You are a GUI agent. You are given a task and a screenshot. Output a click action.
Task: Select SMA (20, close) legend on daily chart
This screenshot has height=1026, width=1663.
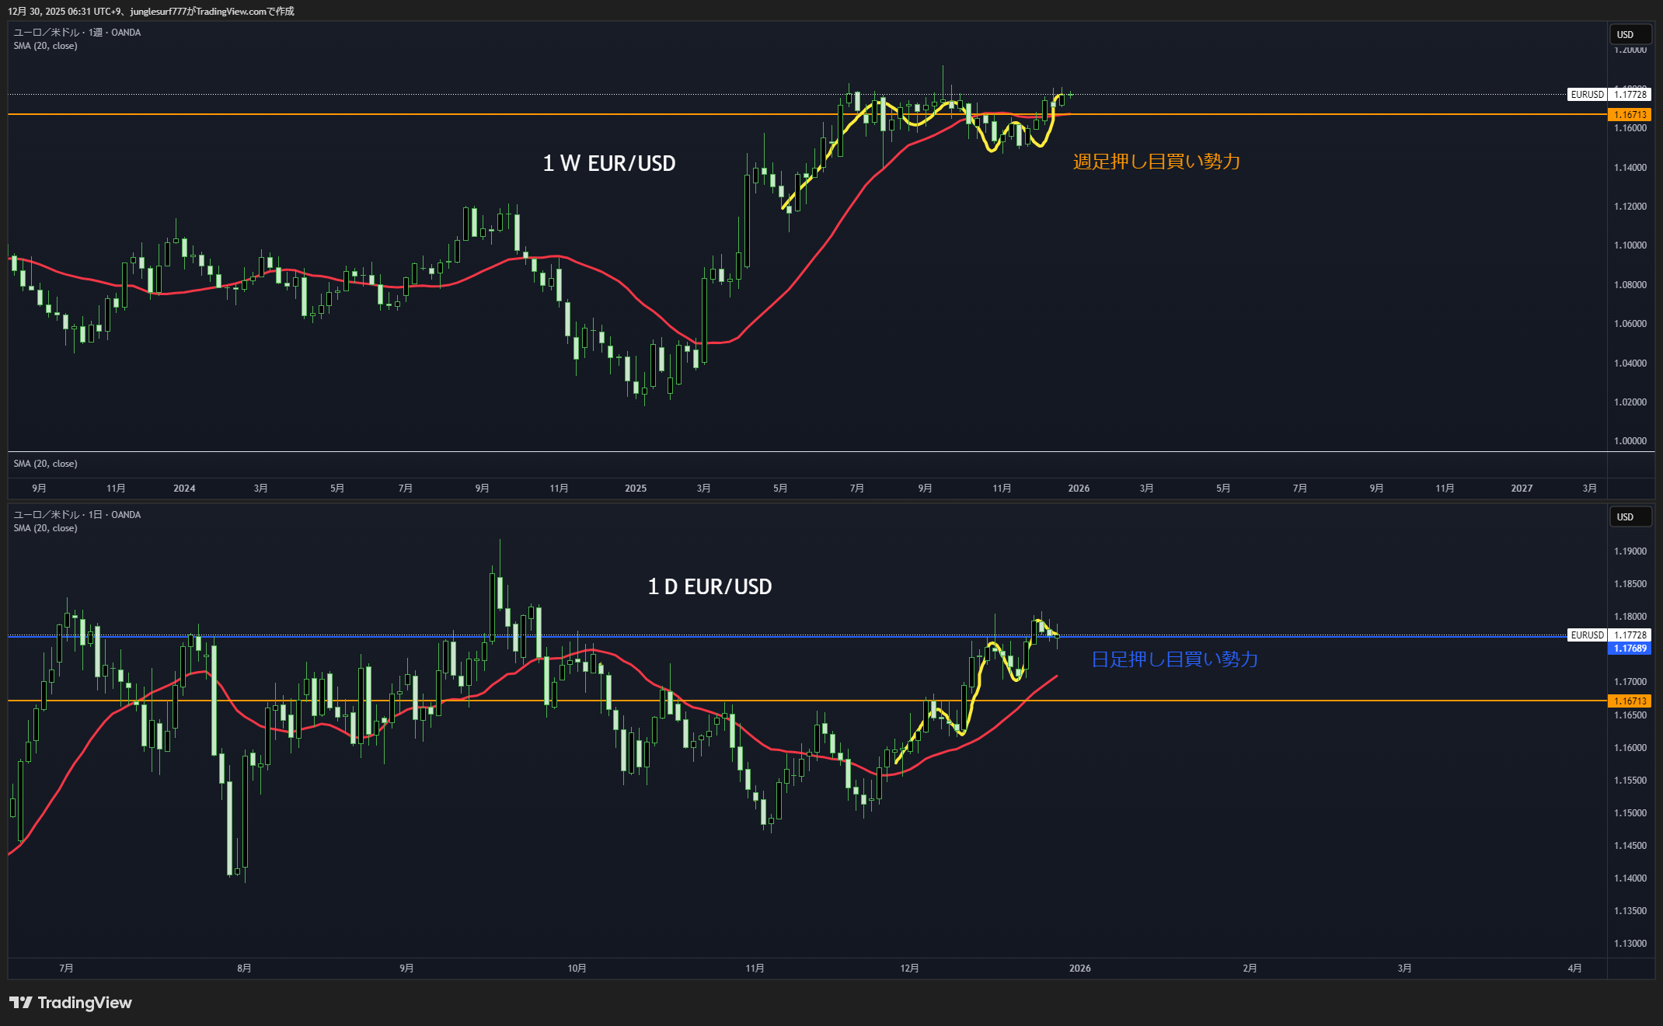point(45,528)
